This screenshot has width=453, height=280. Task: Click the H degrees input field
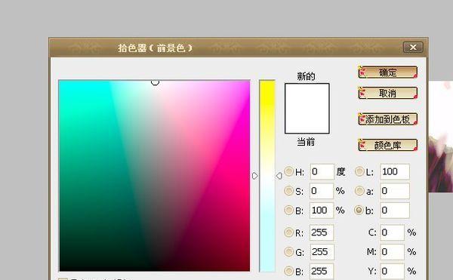pyautogui.click(x=322, y=172)
